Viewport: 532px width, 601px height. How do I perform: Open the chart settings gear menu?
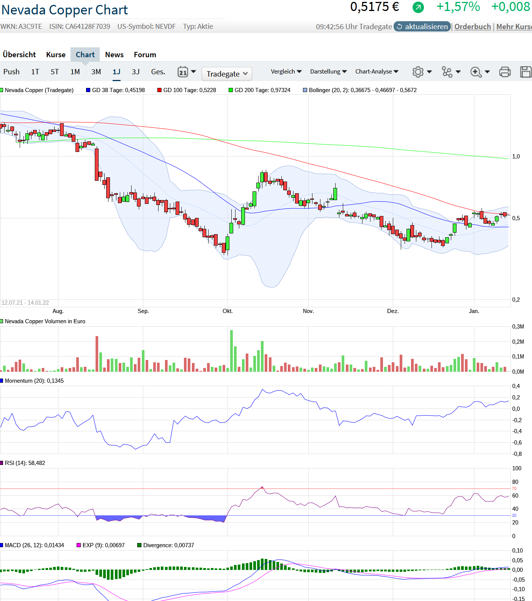coord(422,72)
